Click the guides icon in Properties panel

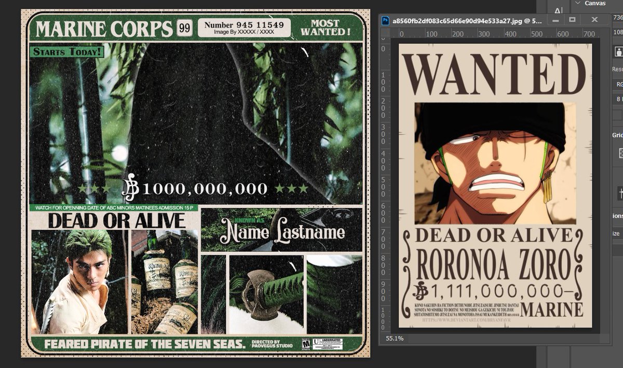pyautogui.click(x=620, y=193)
